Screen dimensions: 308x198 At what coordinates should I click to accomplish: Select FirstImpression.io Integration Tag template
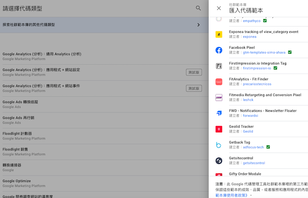257,63
